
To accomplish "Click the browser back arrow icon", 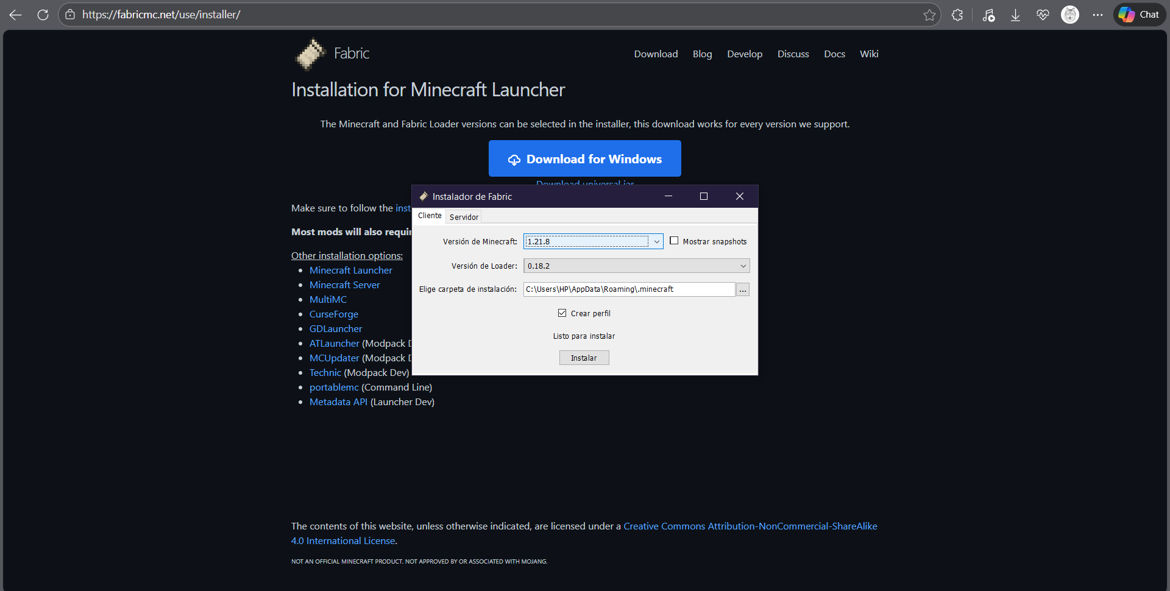I will [x=16, y=15].
